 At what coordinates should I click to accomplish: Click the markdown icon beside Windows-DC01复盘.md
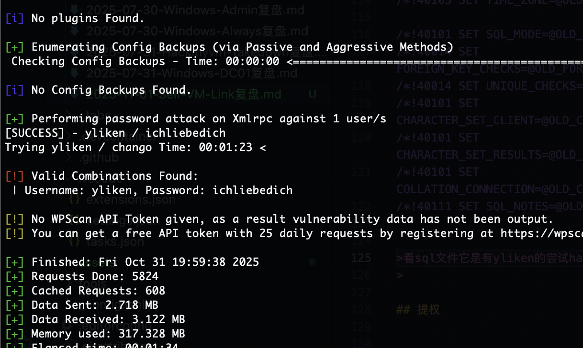click(74, 73)
